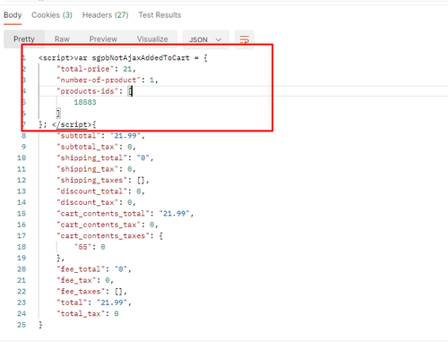Click the "cart_contents_taxes" key on line 17

click(103, 236)
